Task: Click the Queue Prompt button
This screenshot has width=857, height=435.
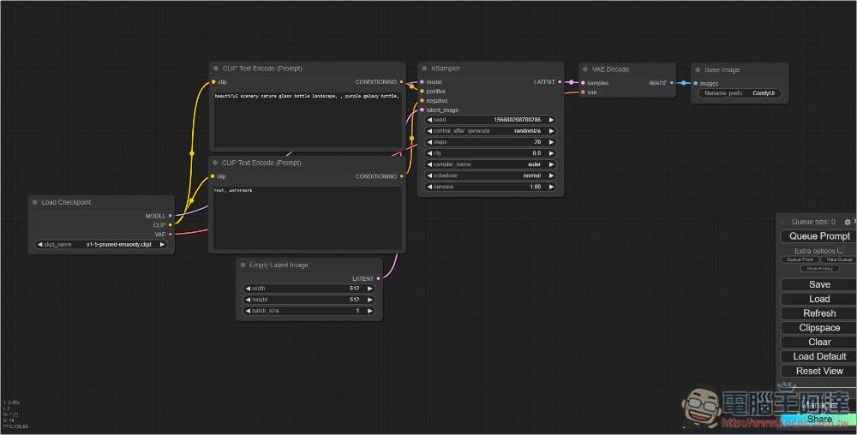Action: [818, 236]
